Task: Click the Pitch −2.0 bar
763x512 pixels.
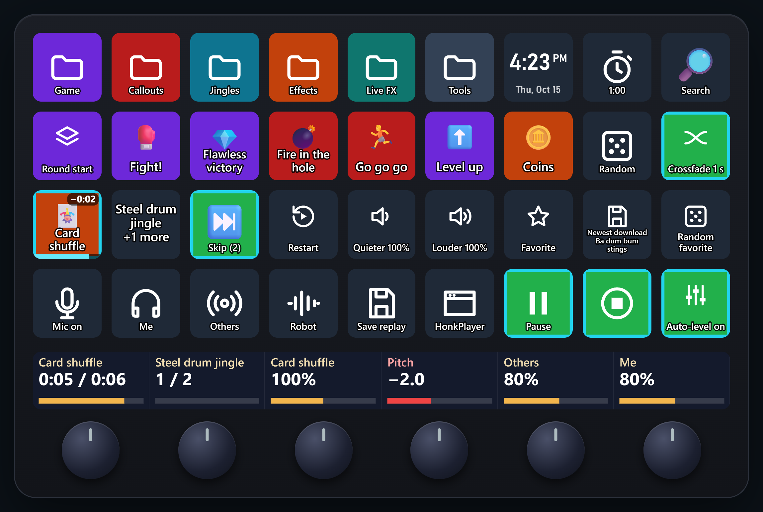Action: (x=440, y=401)
